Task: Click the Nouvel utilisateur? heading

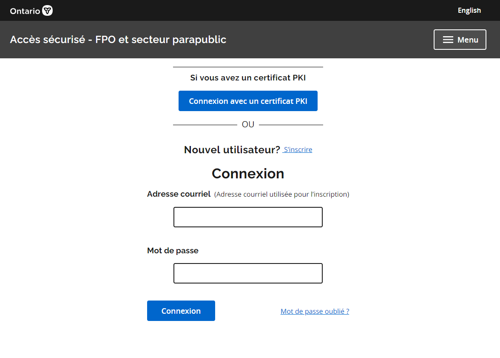Action: coord(232,150)
